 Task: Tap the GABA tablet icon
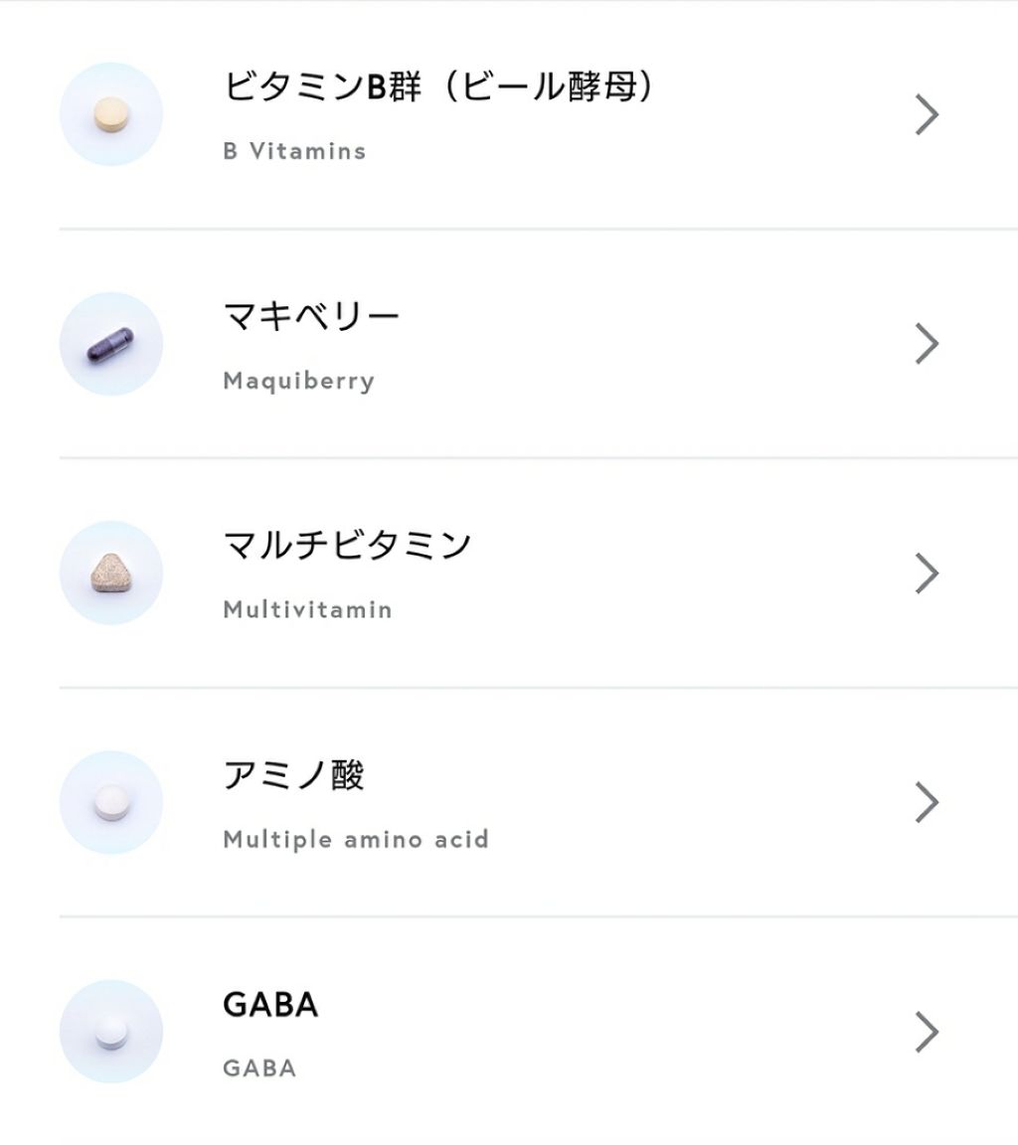(x=110, y=1032)
